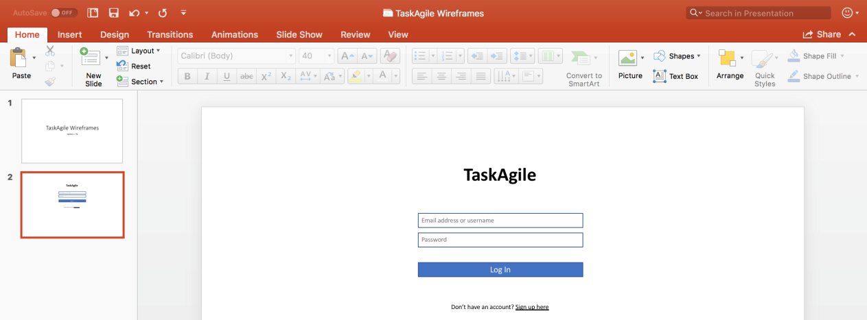Open the Change Case Aa button
The image size is (867, 320).
point(332,76)
